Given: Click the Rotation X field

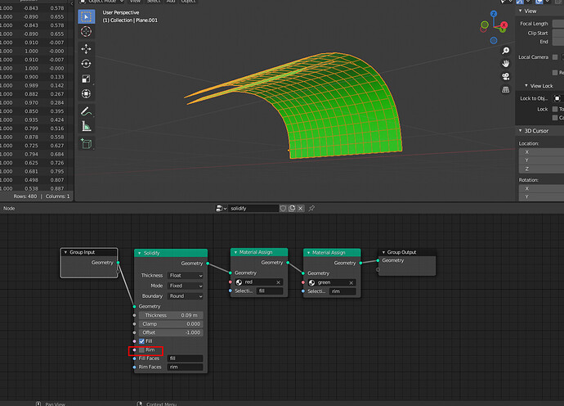Looking at the screenshot, I should (x=541, y=189).
